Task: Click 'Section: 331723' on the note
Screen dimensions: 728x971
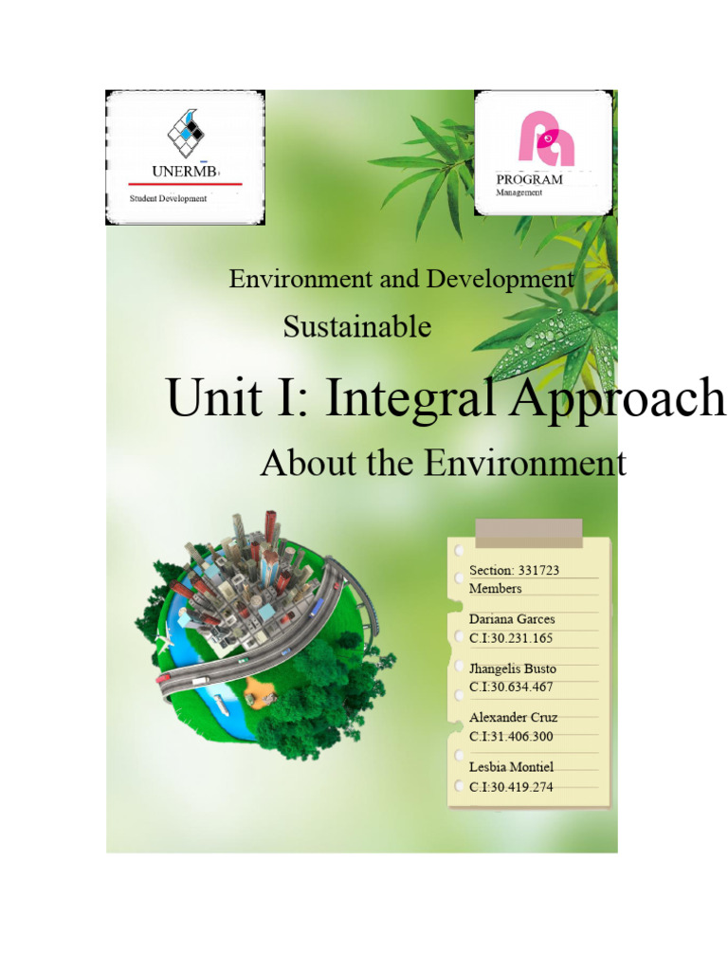Action: pyautogui.click(x=514, y=570)
